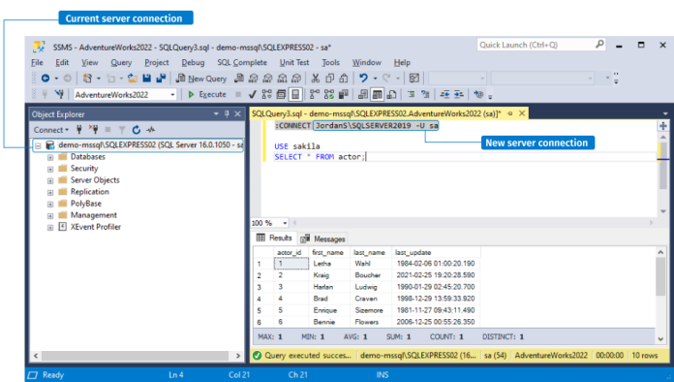This screenshot has height=382, width=674.
Task: Open the AdventureWorks2022 database dropdown
Action: pos(172,95)
